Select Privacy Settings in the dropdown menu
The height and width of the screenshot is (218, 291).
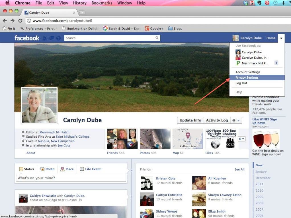pos(257,77)
